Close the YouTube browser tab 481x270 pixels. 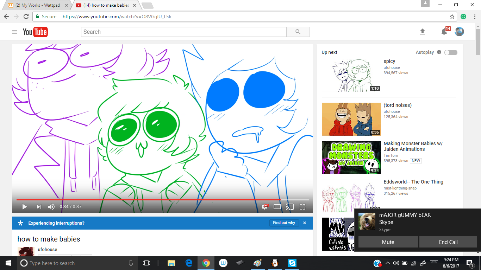click(x=135, y=5)
